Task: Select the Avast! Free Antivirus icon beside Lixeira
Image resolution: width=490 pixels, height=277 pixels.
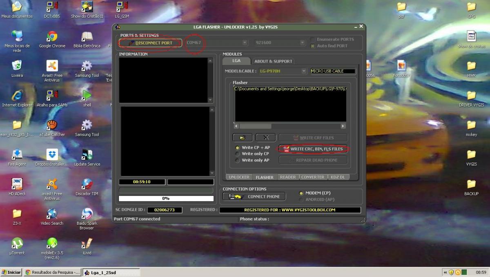Action: click(52, 71)
